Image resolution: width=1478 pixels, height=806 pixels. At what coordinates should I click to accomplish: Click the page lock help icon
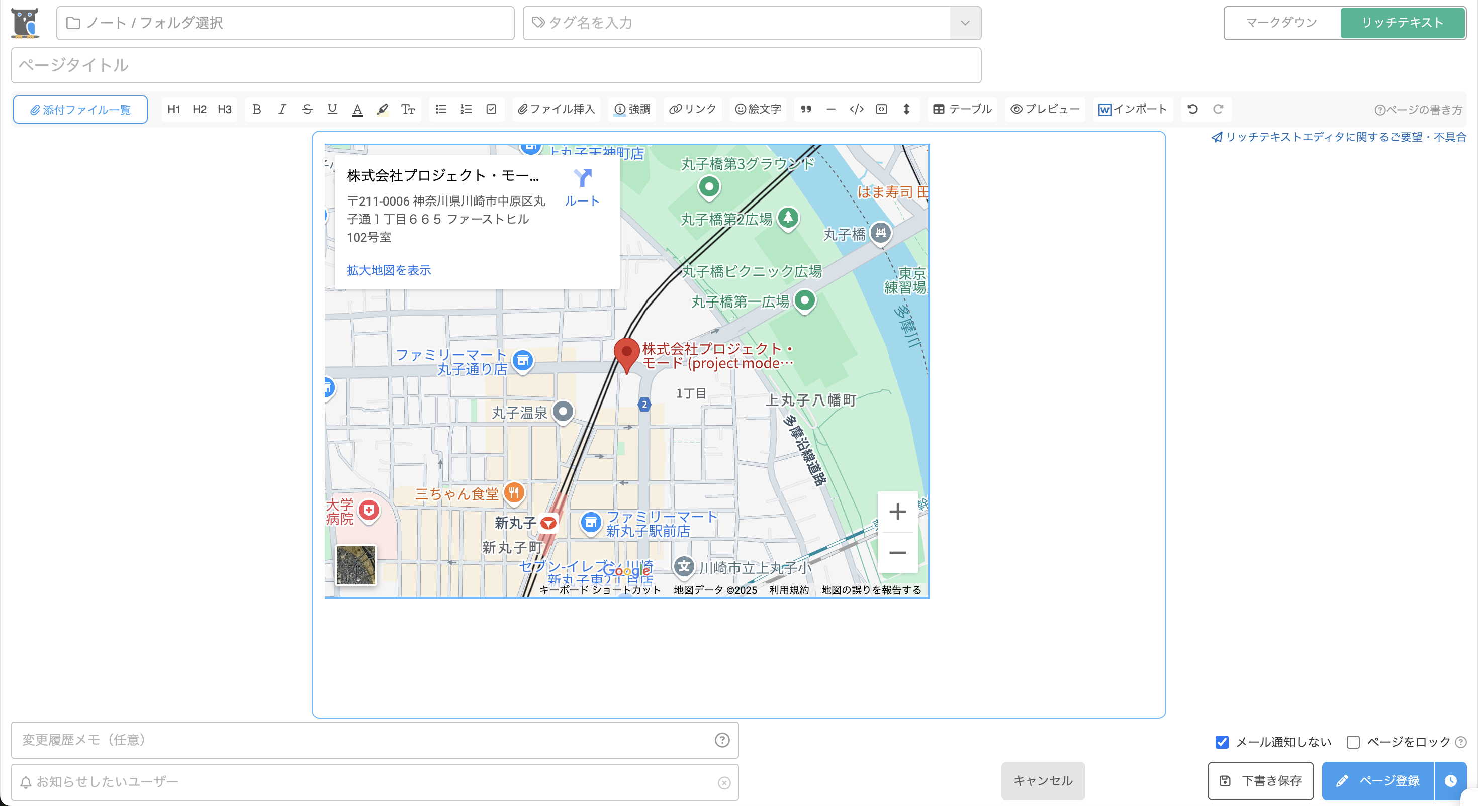click(1461, 742)
